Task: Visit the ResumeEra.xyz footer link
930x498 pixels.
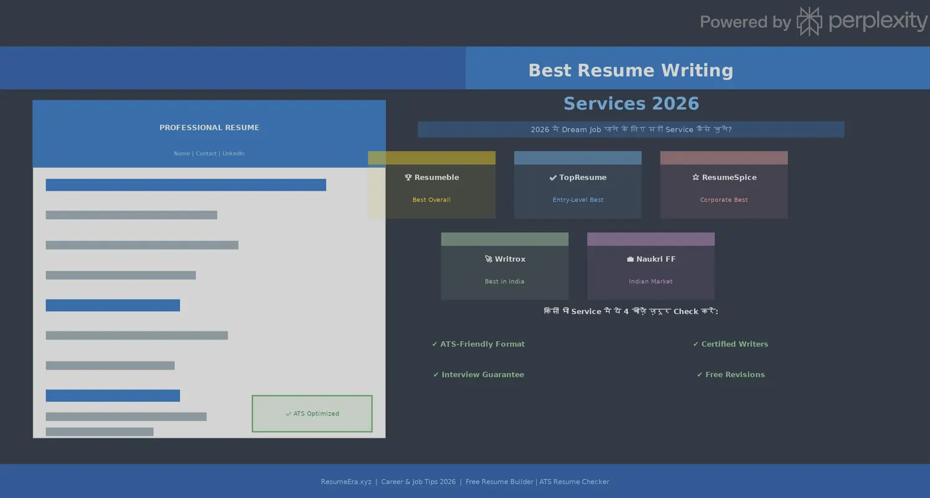Action: (x=346, y=481)
